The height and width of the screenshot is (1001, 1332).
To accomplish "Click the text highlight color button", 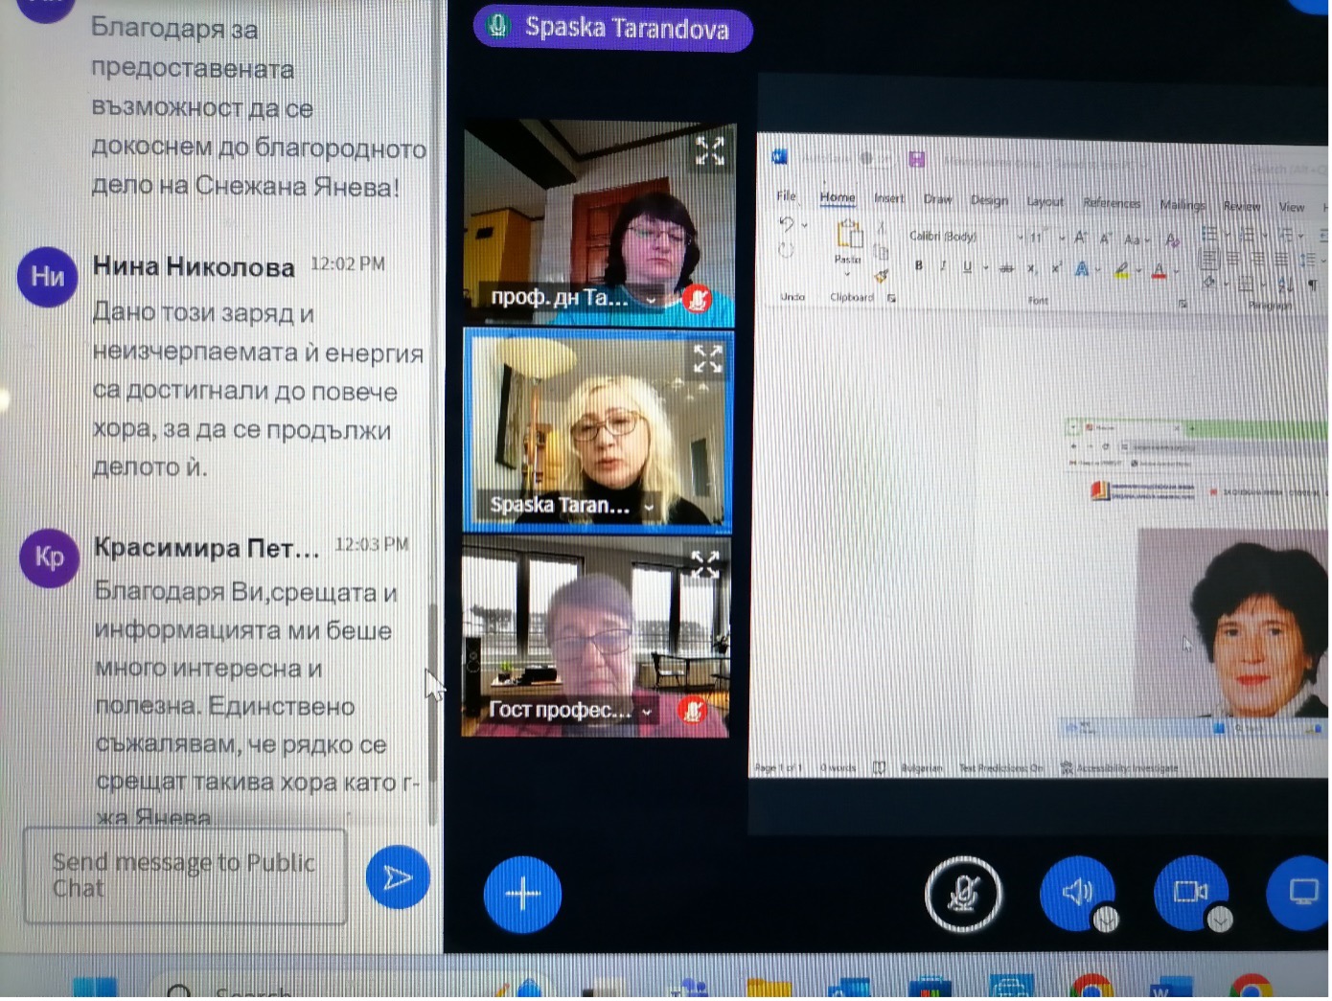I will 1120,271.
